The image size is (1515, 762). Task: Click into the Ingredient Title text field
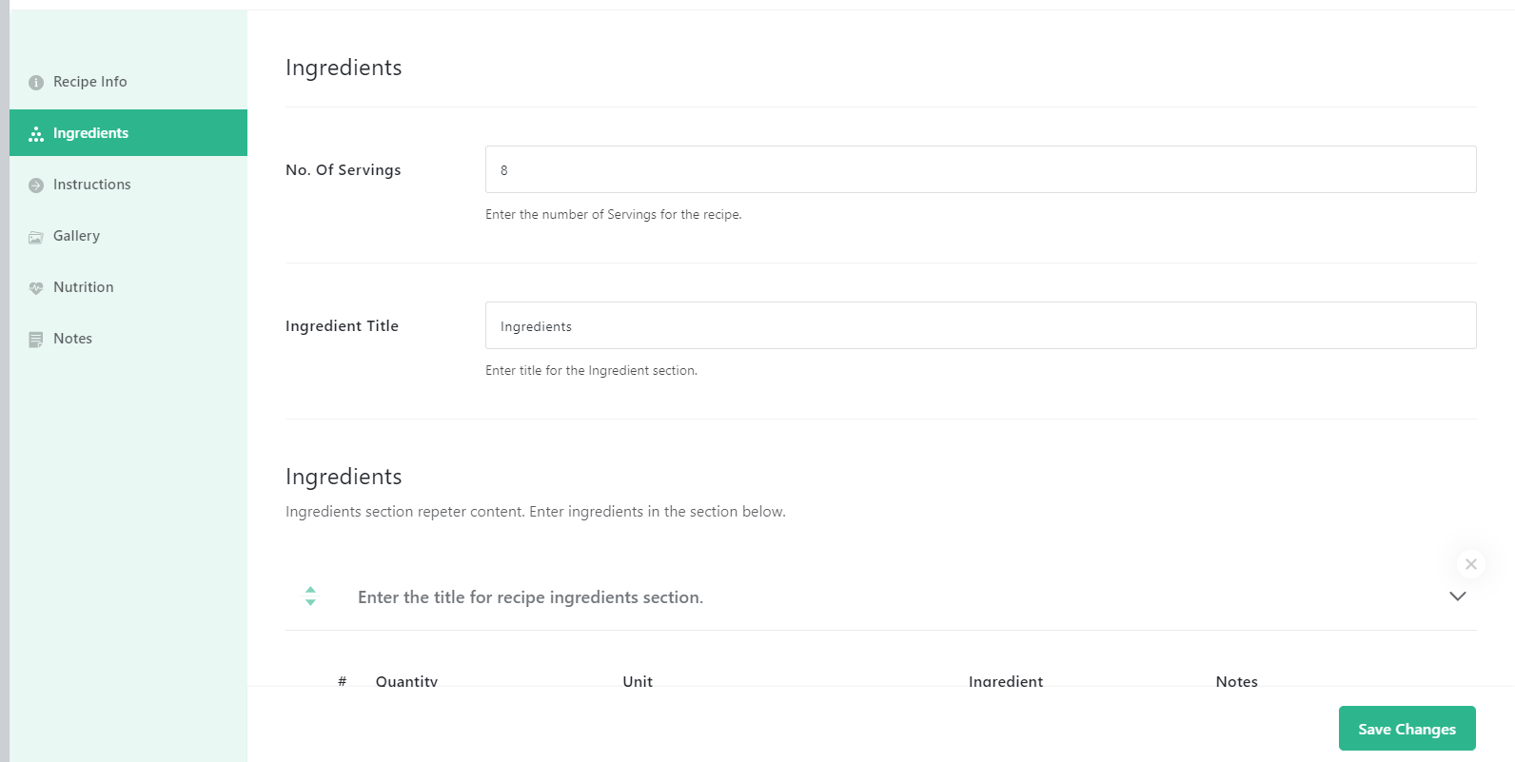tap(980, 325)
